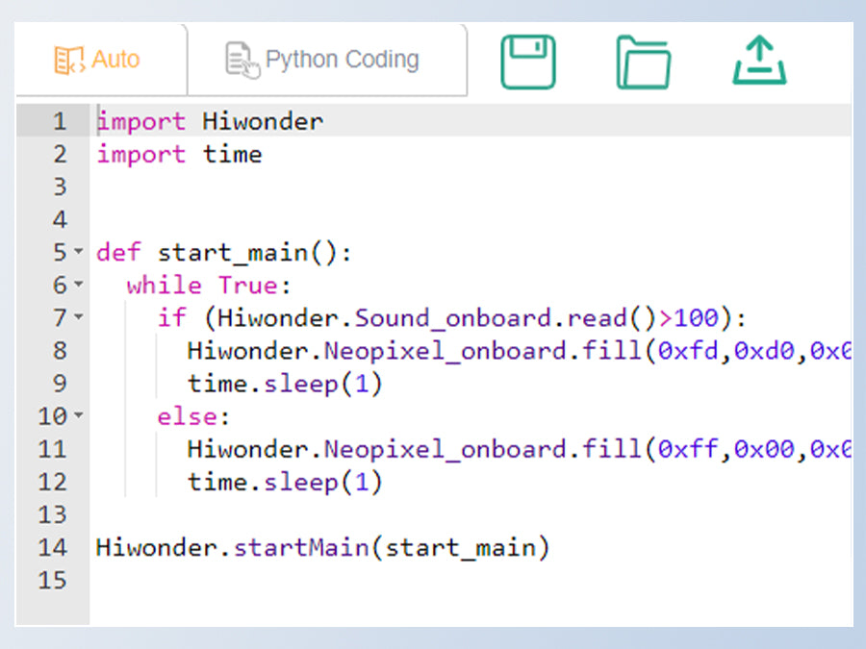
Task: Fold the if statement on line 7
Action: tap(79, 318)
